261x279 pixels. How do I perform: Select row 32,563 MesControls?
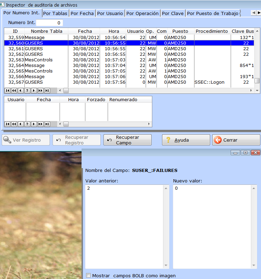[x=129, y=60]
